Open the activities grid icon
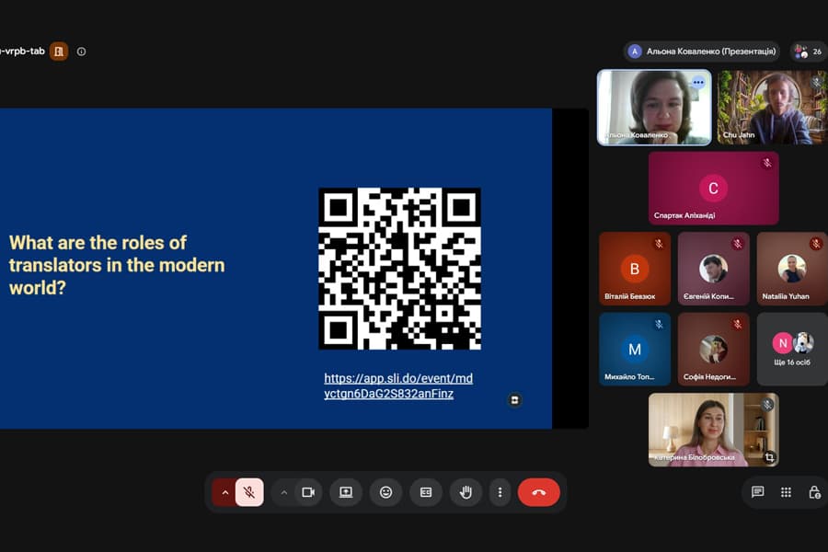 click(x=786, y=492)
